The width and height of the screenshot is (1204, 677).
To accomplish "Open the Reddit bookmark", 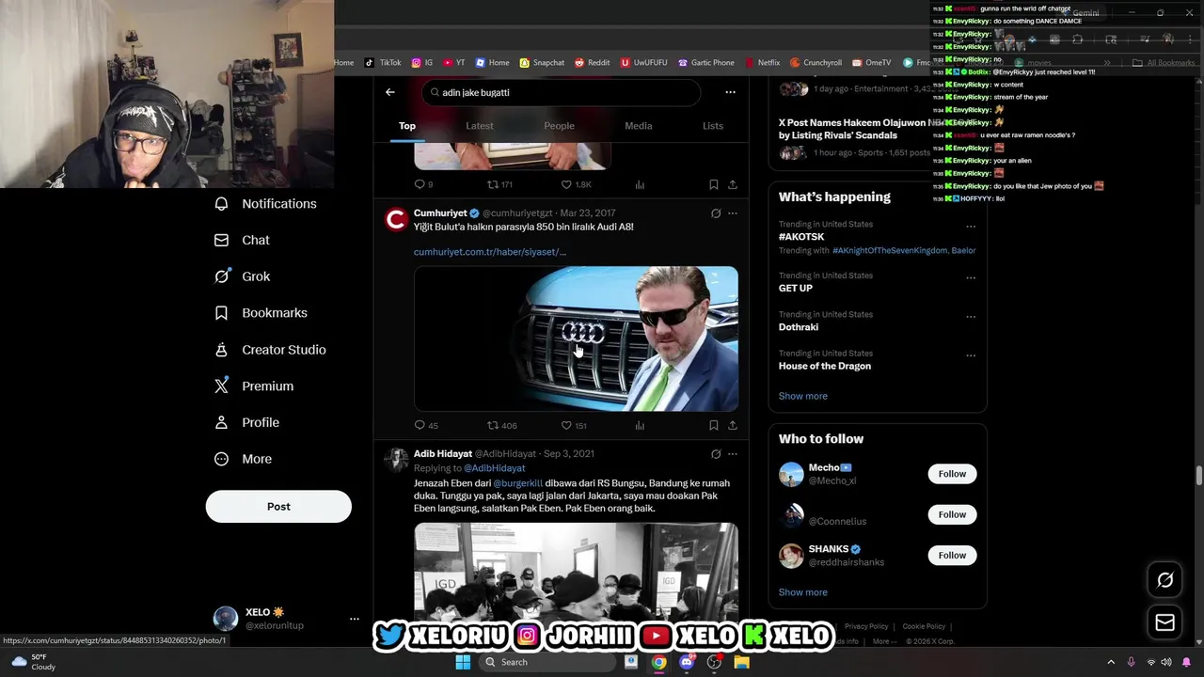I will (x=592, y=63).
